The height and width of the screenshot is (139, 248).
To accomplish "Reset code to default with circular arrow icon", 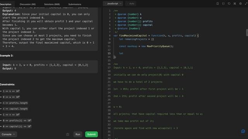I will coord(229,3).
